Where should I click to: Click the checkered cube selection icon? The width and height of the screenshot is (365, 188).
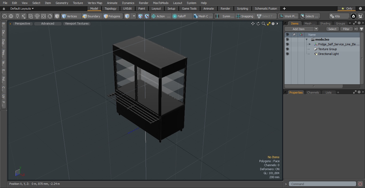click(147, 16)
